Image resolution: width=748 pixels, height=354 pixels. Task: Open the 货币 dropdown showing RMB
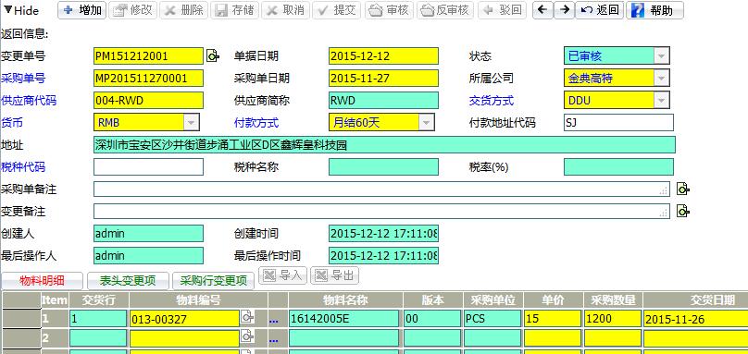191,122
